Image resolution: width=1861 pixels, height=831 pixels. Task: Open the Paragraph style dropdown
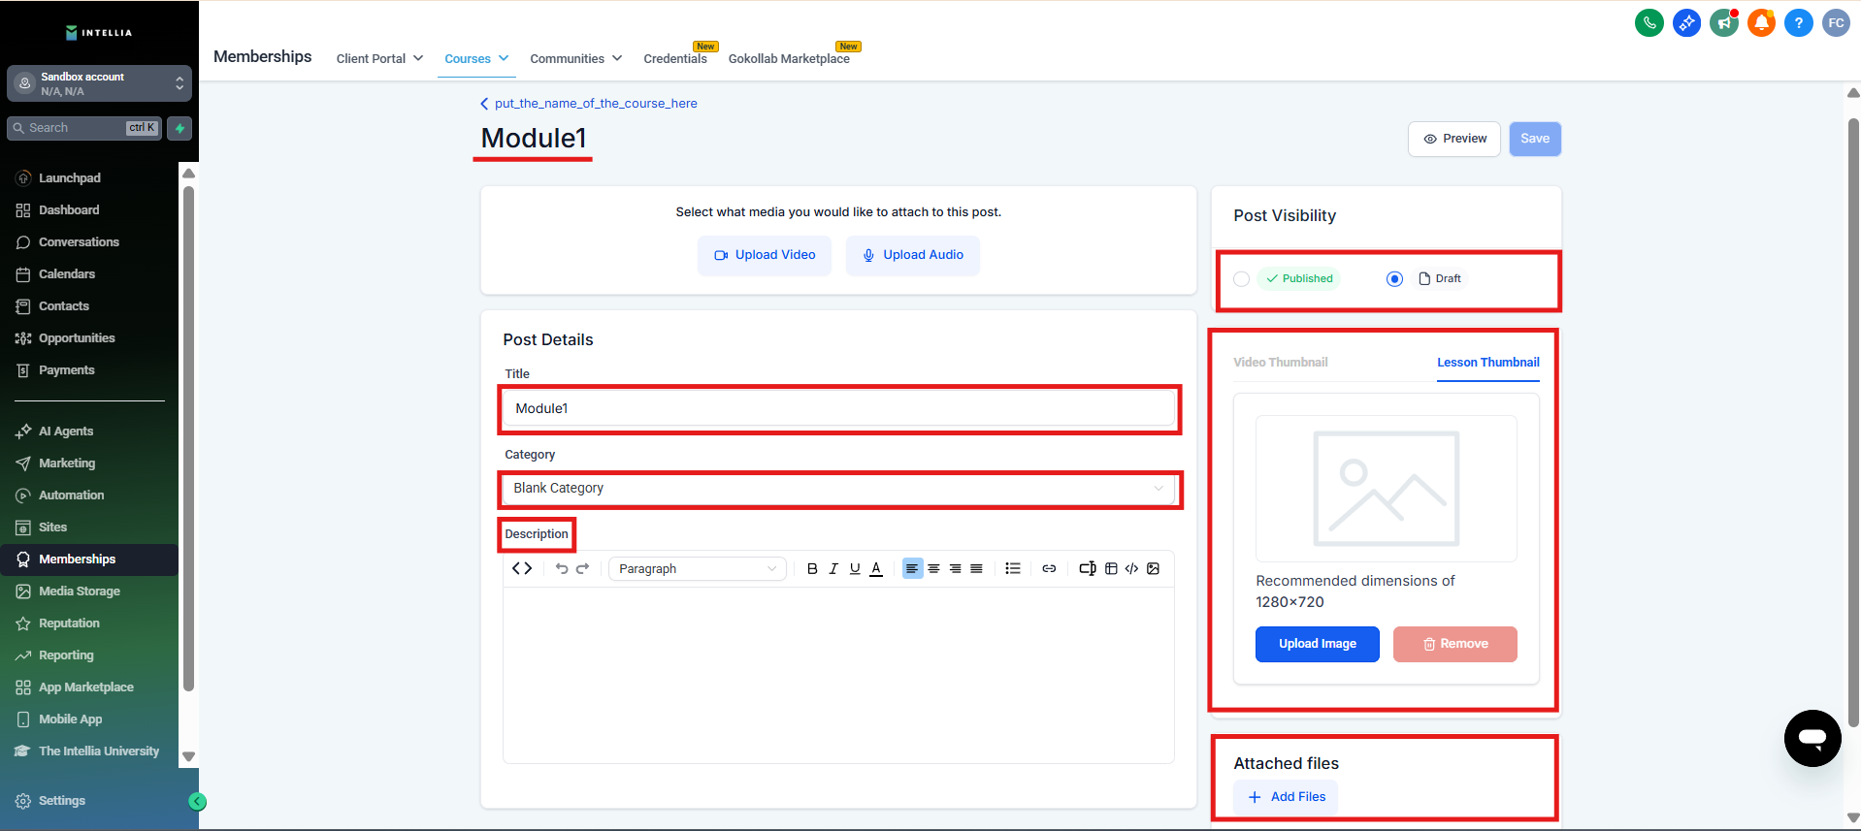tap(697, 569)
